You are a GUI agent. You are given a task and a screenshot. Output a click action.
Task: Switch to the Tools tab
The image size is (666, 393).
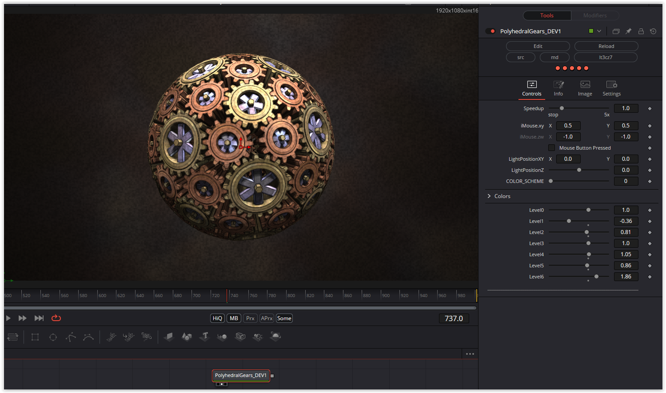tap(547, 16)
